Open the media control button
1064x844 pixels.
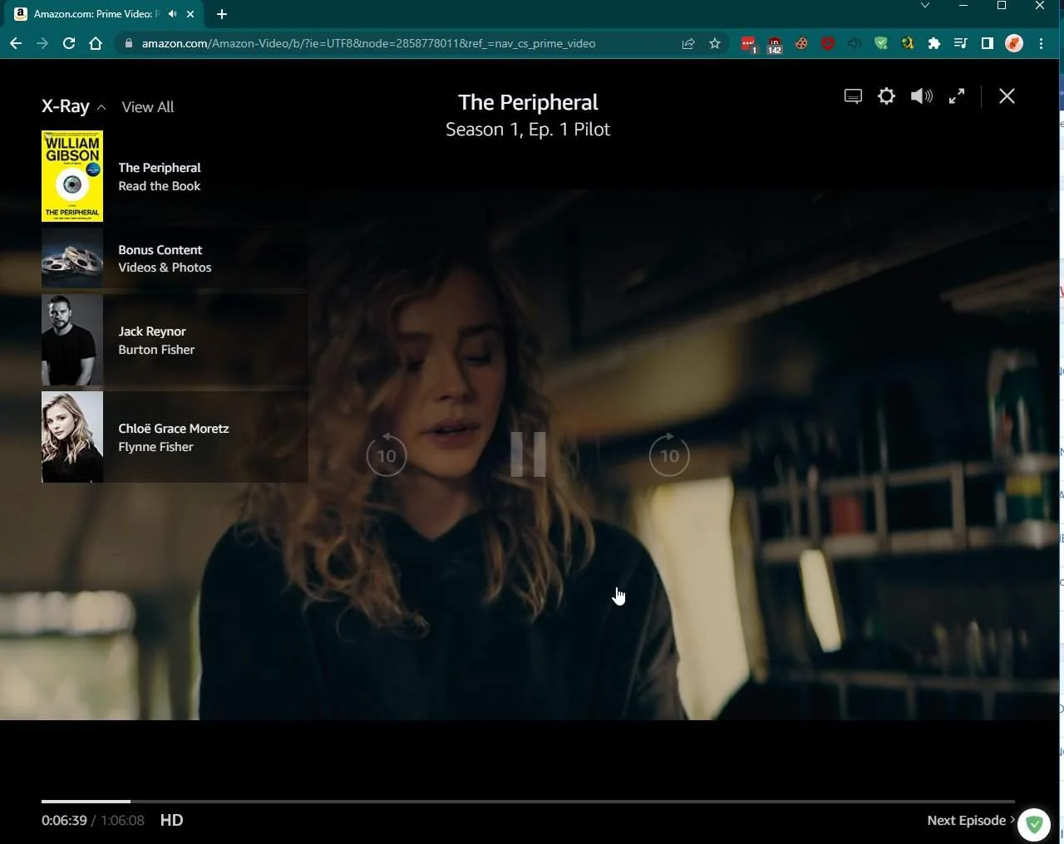(961, 43)
